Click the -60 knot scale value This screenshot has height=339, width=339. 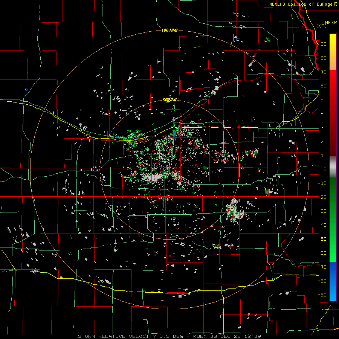tap(322, 253)
